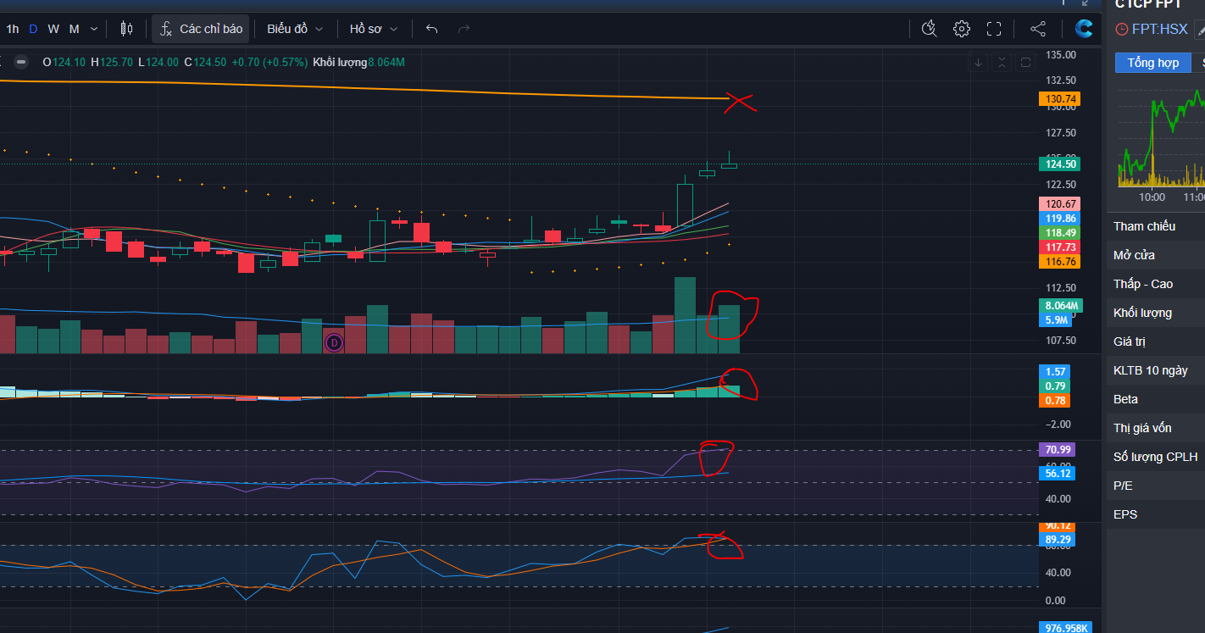Switch to weekly W timeframe
The image size is (1205, 633).
53,29
